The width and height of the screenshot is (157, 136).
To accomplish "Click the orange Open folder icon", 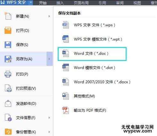I will pyautogui.click(x=8, y=30).
